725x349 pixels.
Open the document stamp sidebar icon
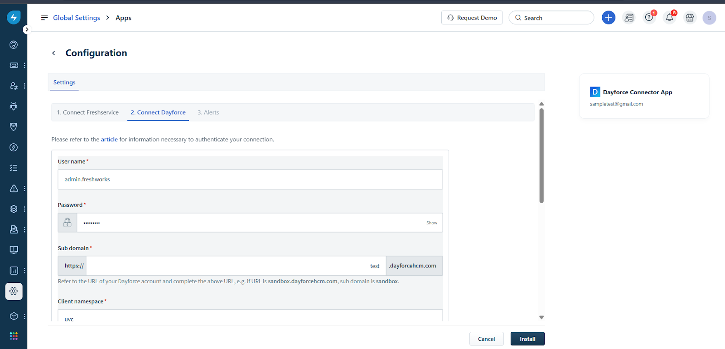click(14, 229)
